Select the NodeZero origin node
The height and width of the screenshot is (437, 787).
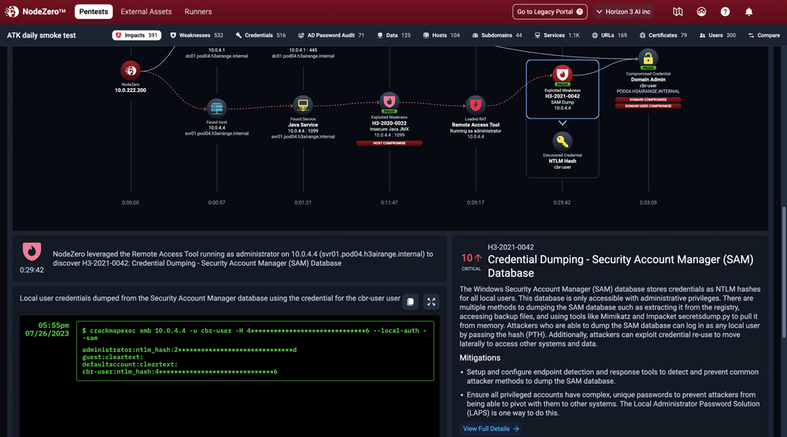130,70
